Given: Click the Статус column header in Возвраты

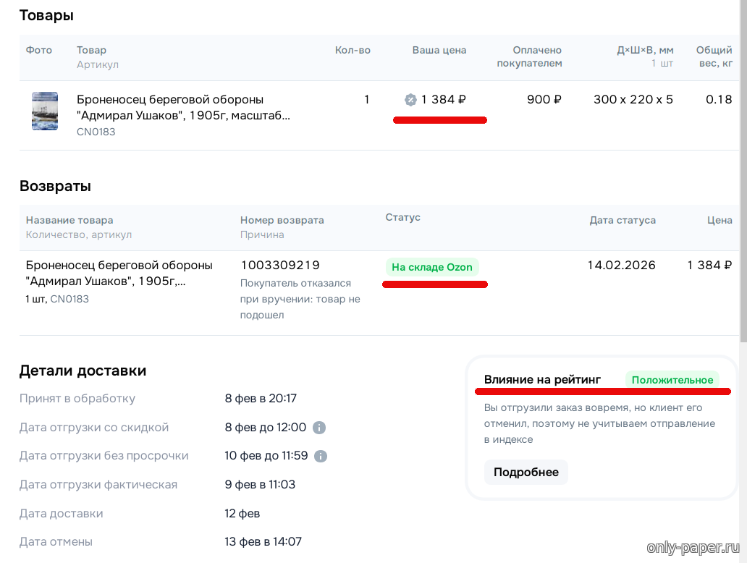Looking at the screenshot, I should pyautogui.click(x=402, y=218).
